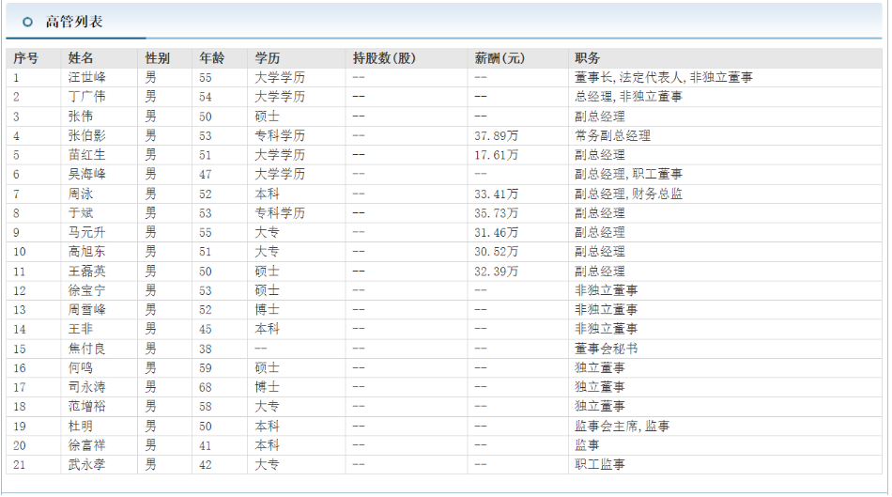The image size is (892, 497).
Task: Select the name 范增裕
Action: [87, 407]
